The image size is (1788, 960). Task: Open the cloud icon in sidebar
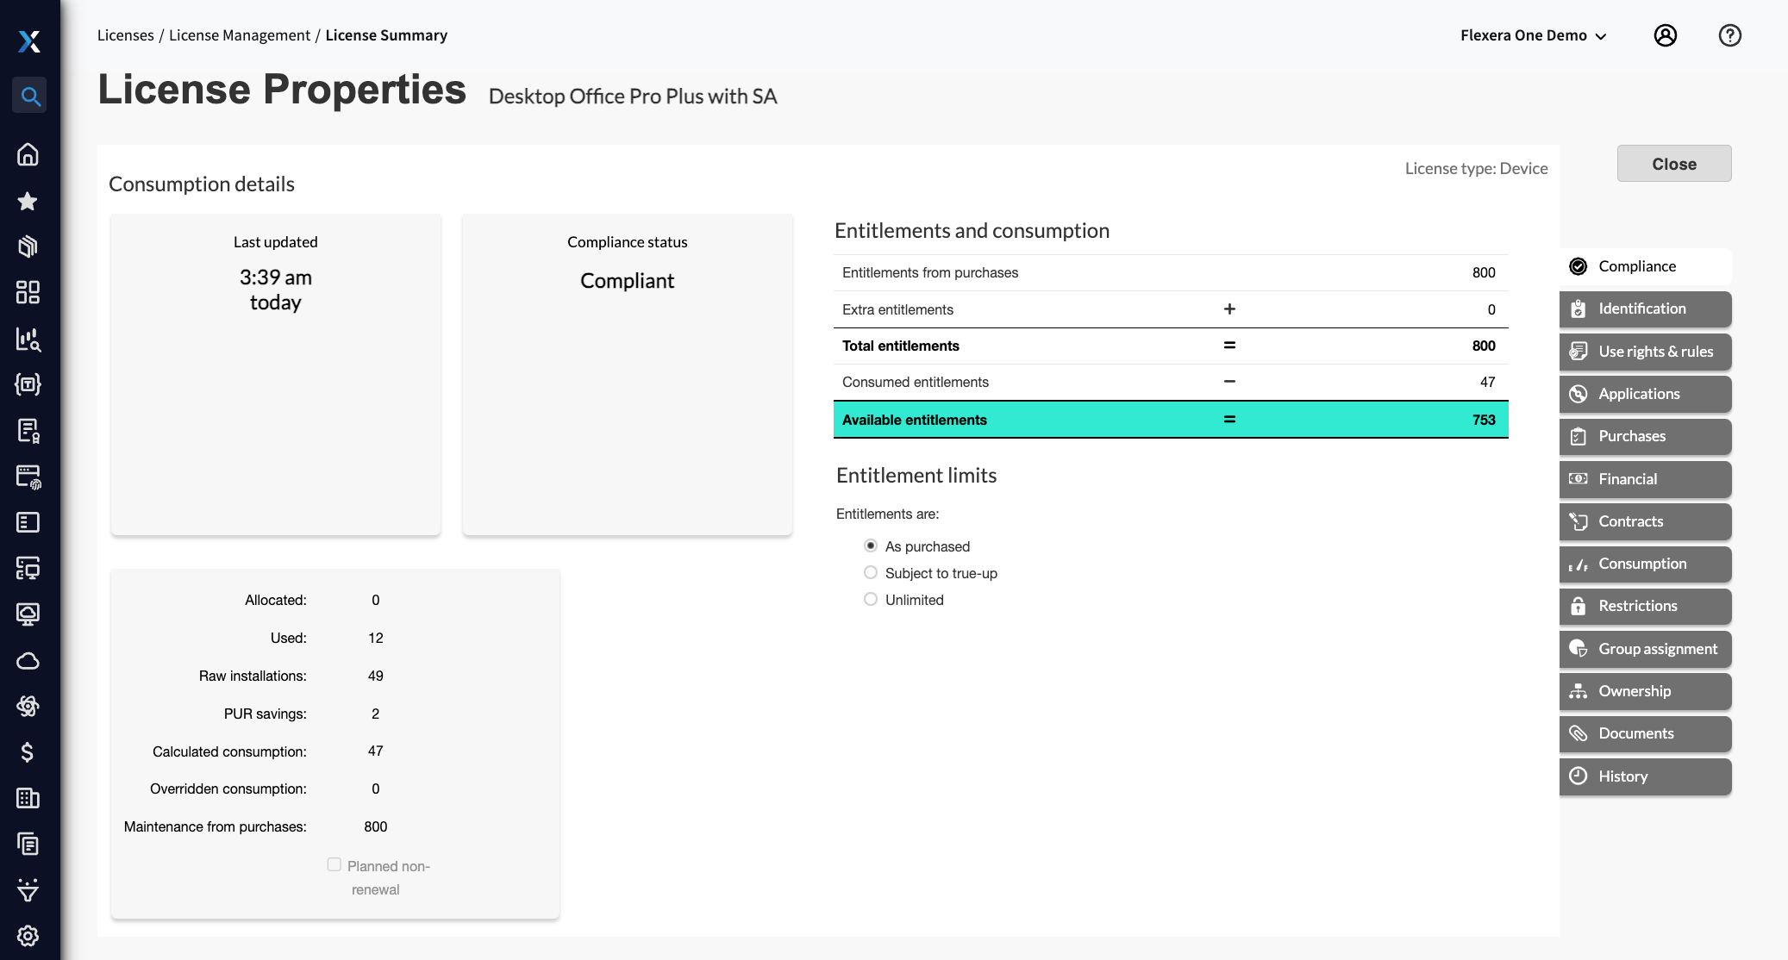coord(28,661)
